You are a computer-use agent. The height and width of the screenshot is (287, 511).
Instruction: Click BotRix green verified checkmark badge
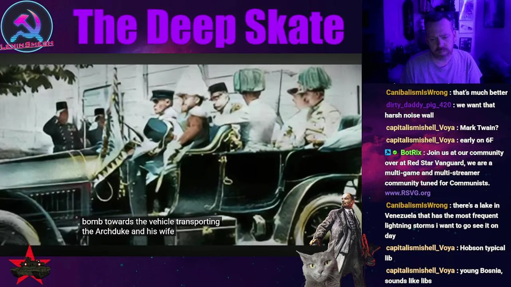[x=395, y=153]
